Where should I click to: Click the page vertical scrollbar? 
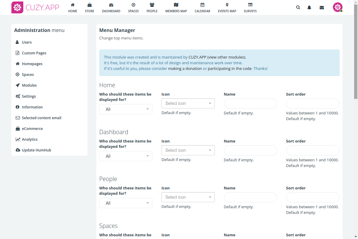356,60
